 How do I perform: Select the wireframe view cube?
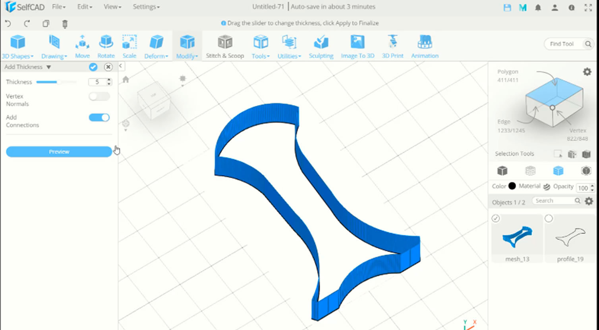click(530, 171)
